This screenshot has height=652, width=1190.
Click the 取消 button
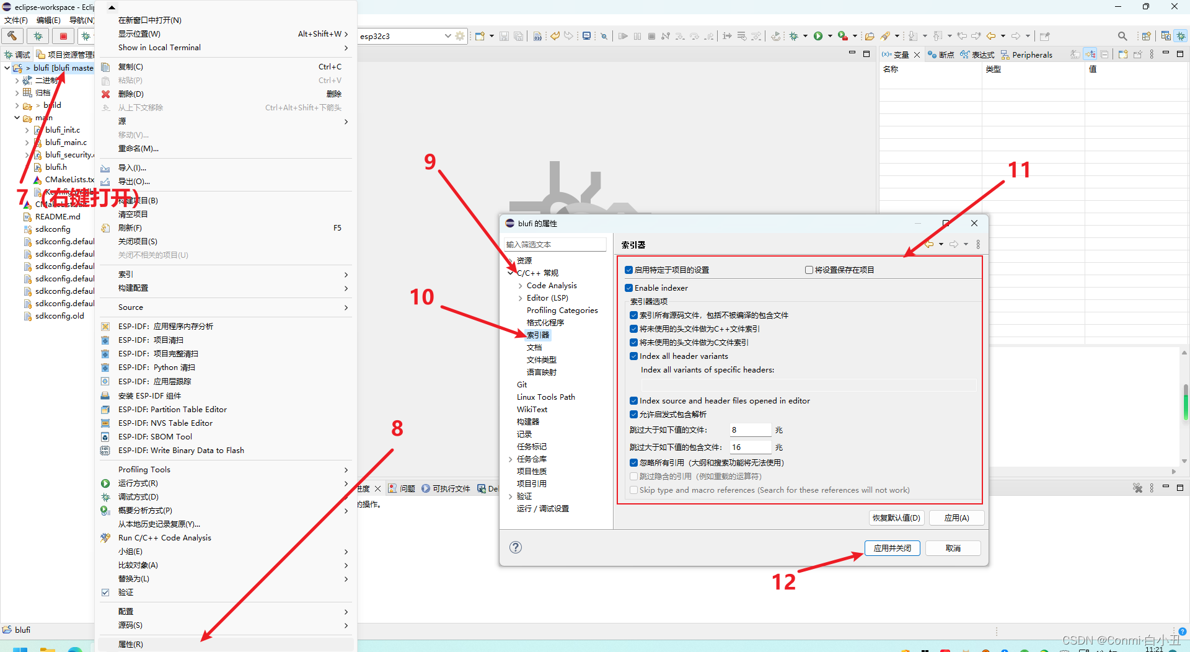pyautogui.click(x=953, y=548)
